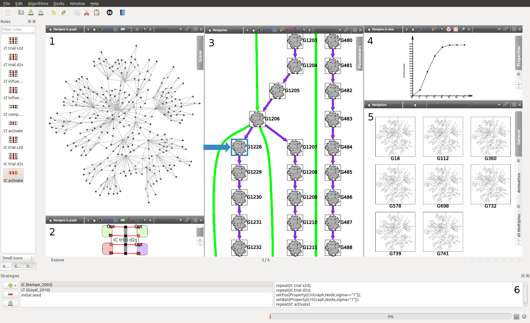The height and width of the screenshot is (323, 530).
Task: Click the magnifier zoom tool in panel 4
Action: click(463, 29)
